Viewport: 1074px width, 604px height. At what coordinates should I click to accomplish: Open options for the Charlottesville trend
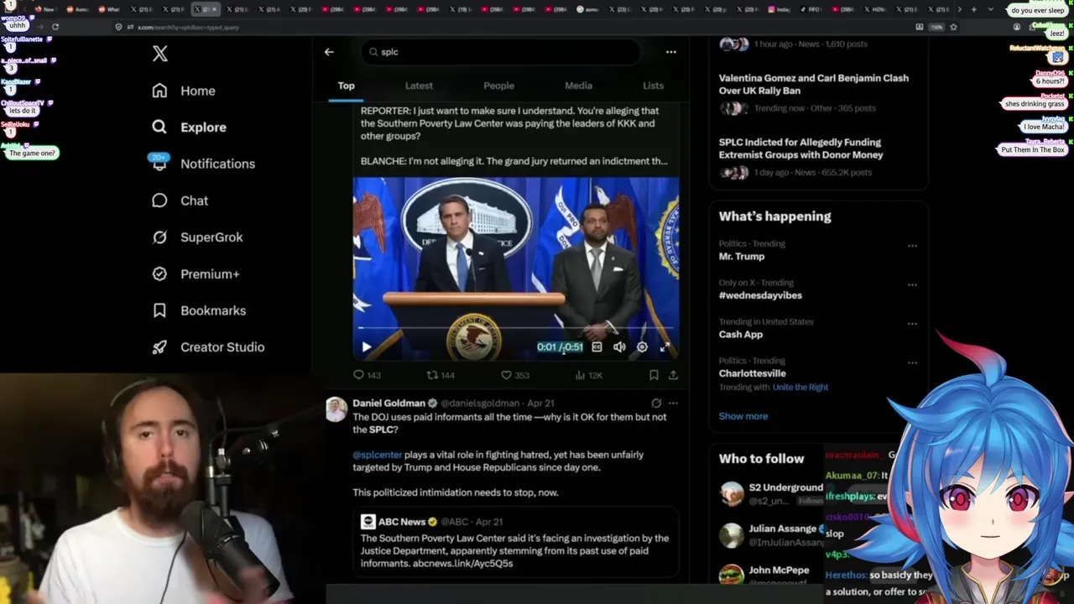[912, 363]
